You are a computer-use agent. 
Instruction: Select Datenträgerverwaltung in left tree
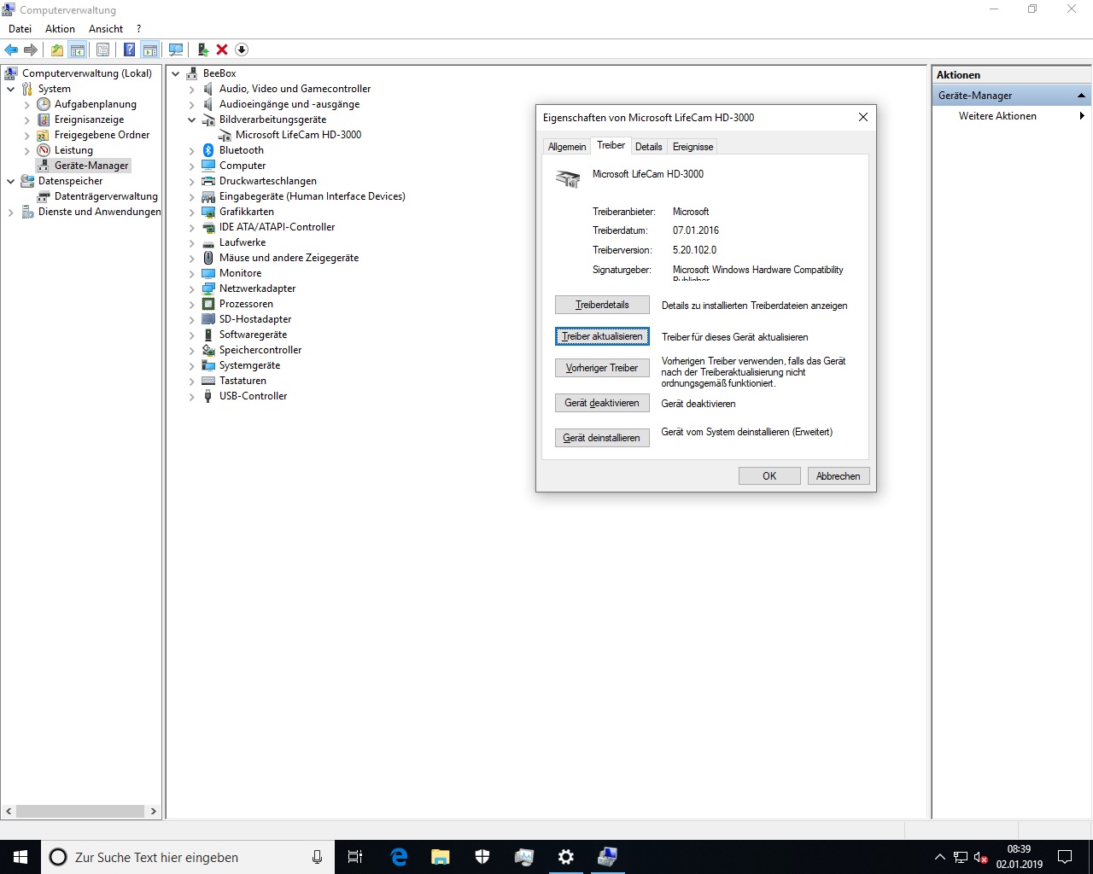[x=106, y=196]
